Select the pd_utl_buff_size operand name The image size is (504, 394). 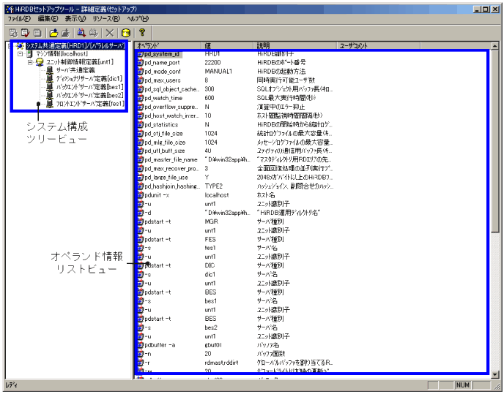click(x=164, y=151)
